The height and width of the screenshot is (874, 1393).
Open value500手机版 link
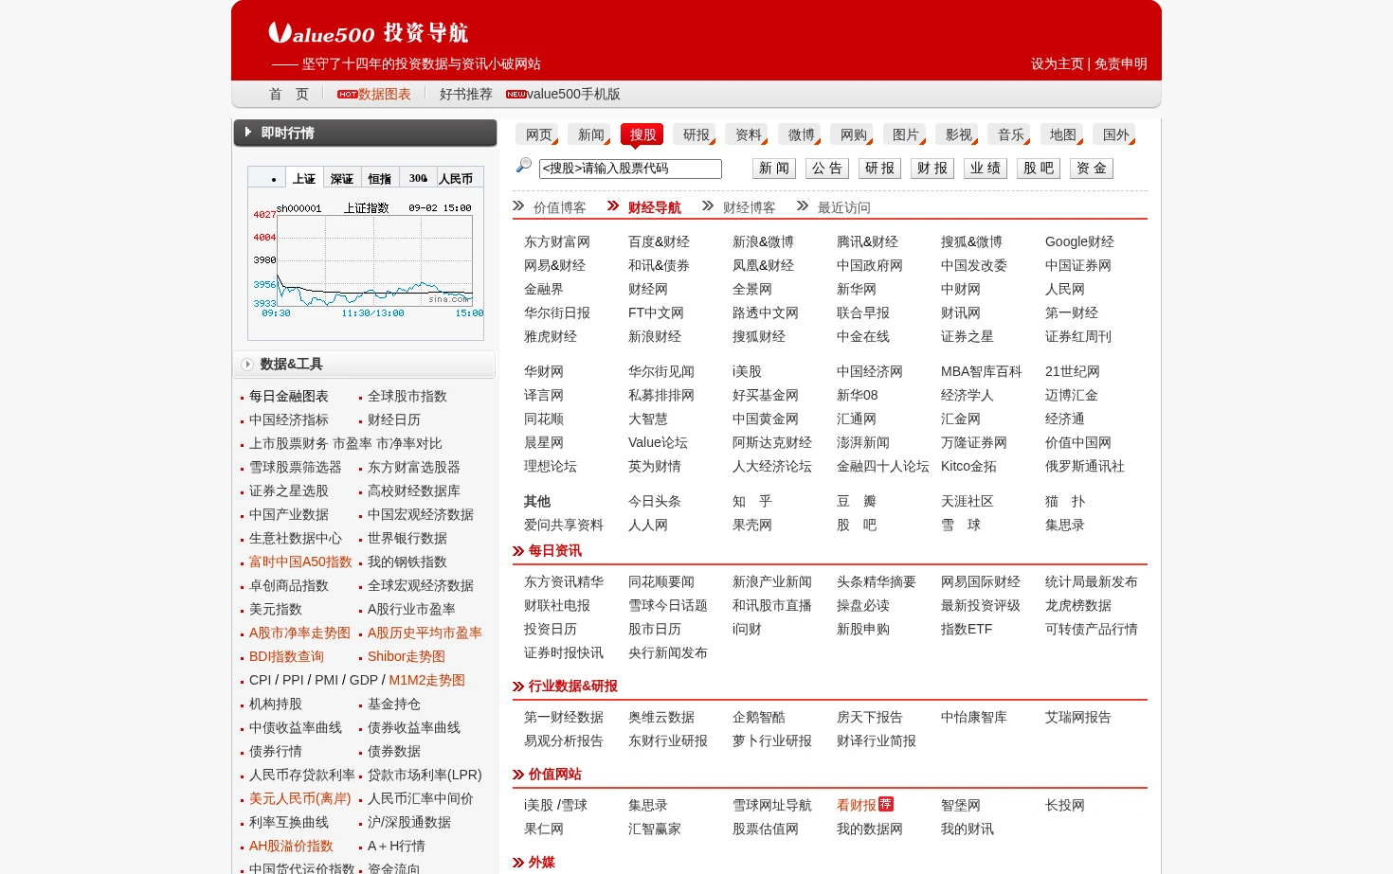(x=574, y=94)
